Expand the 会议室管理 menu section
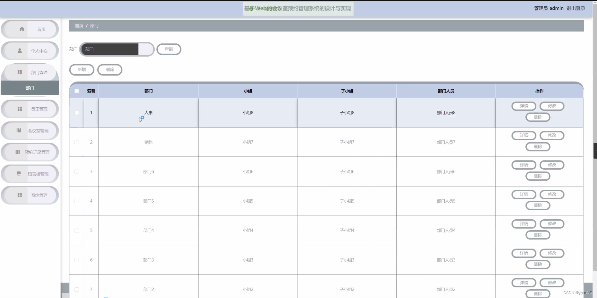Viewport: 597px width, 298px height. tap(38, 131)
